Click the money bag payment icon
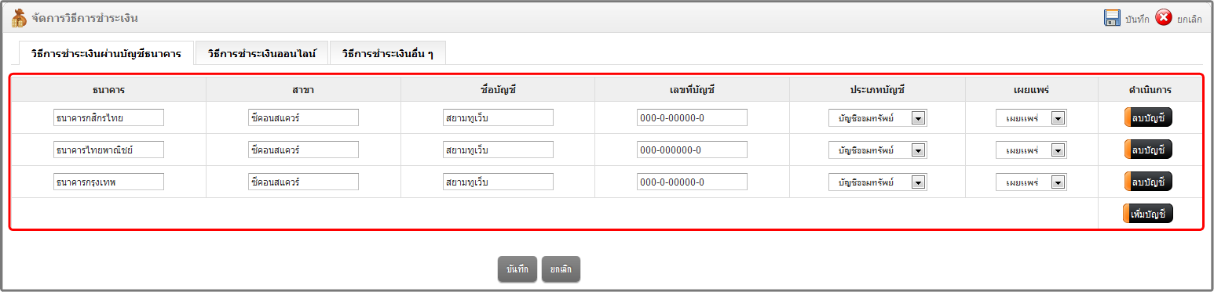Viewport: 1214px width, 292px height. point(19,17)
